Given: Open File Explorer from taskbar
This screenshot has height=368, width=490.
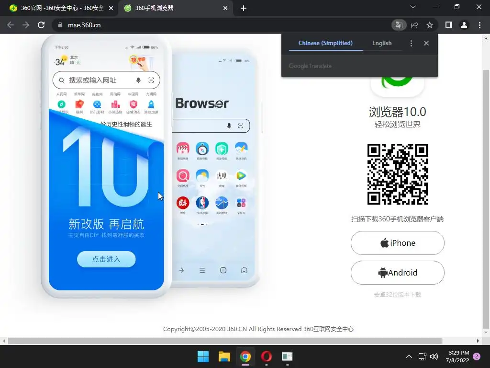Looking at the screenshot, I should point(224,356).
